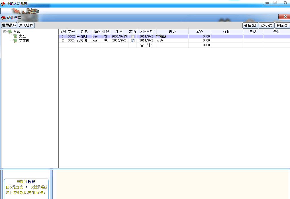Click the 生日 column header
The image size is (290, 199).
coord(119,32)
